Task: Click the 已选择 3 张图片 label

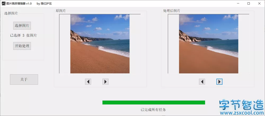Action: point(24,35)
